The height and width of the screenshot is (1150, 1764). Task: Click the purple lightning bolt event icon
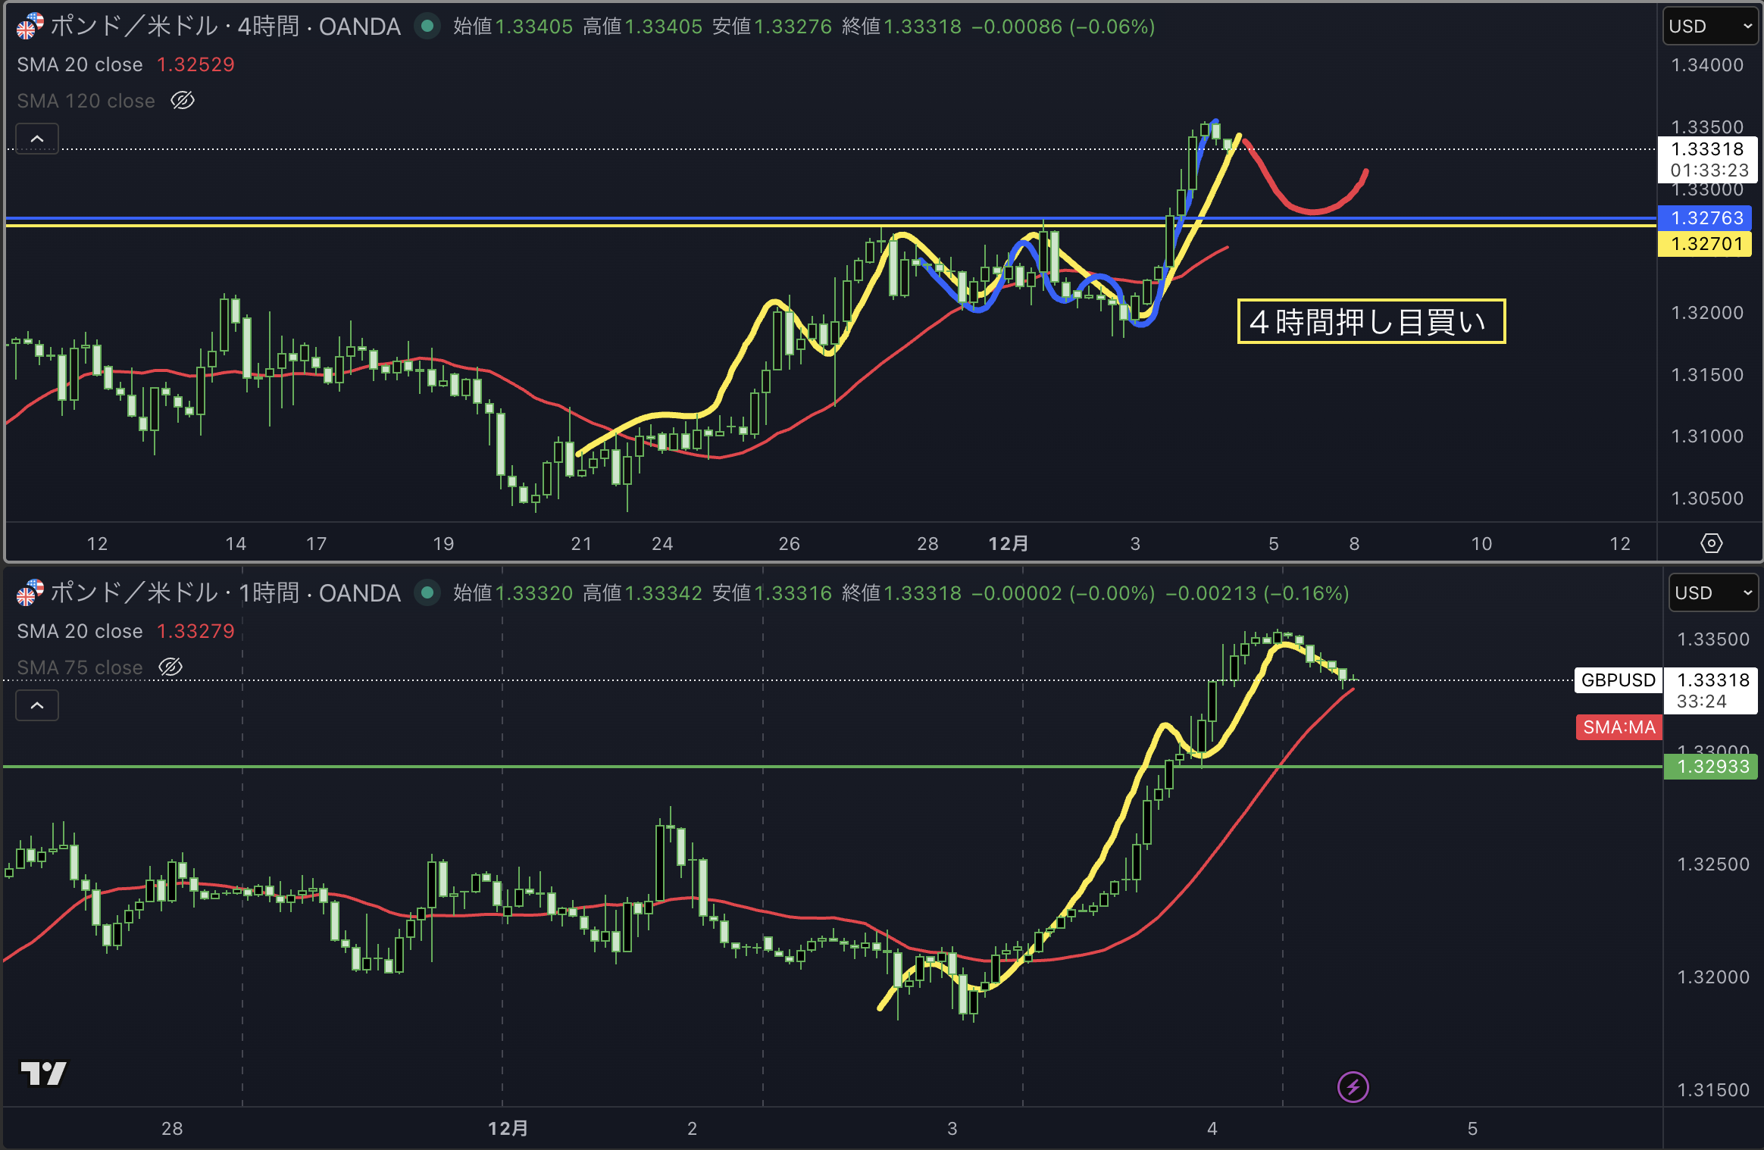(x=1353, y=1087)
